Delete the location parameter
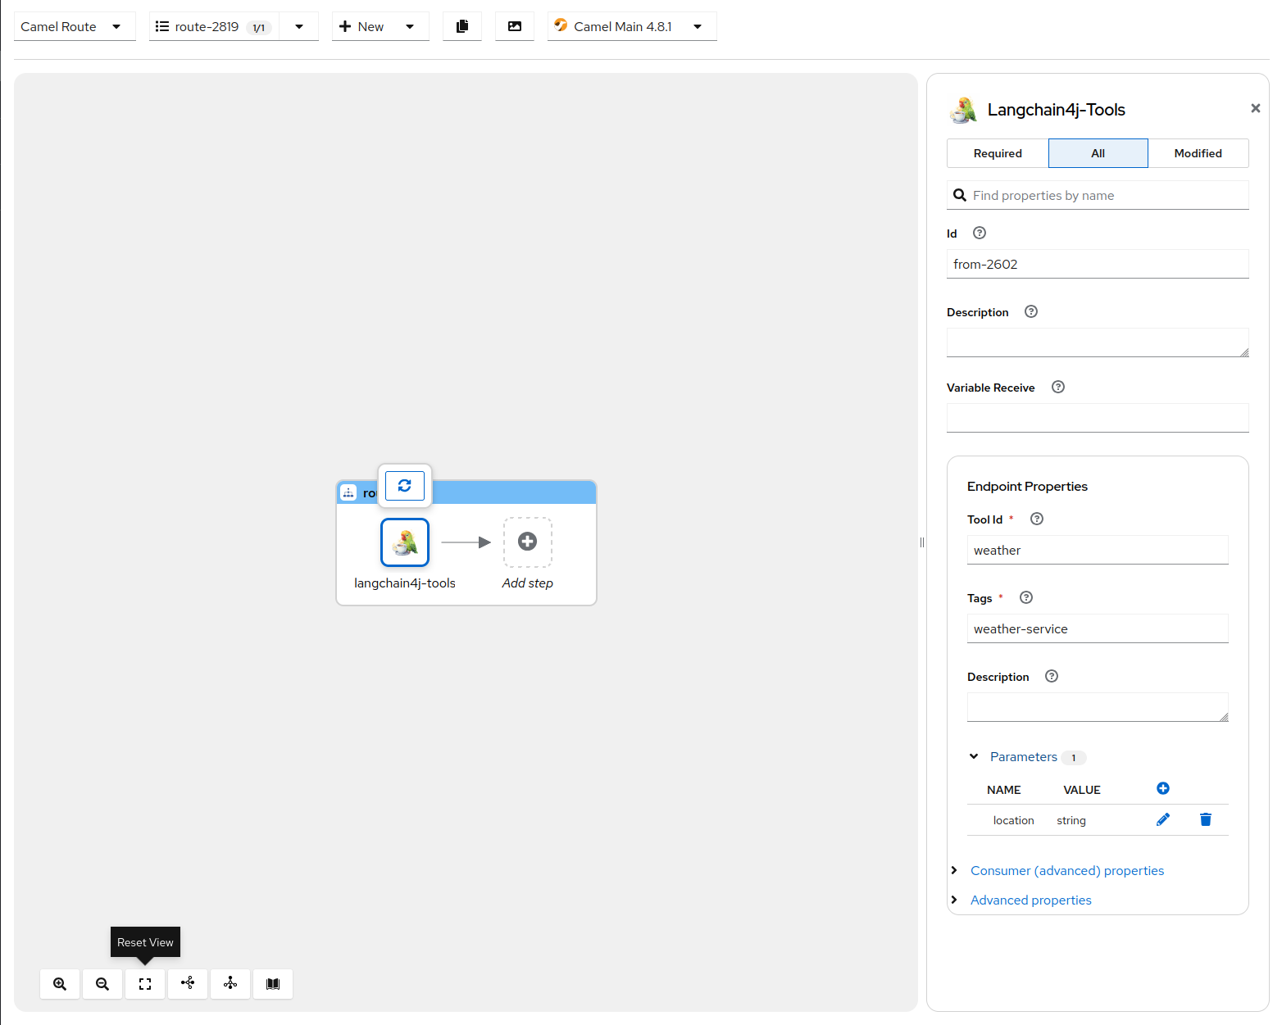 pyautogui.click(x=1205, y=819)
